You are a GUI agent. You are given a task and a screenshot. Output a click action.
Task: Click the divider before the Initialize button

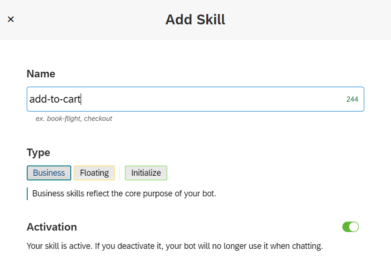tap(120, 173)
